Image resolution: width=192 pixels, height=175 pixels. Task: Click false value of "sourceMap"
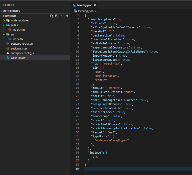point(116,116)
